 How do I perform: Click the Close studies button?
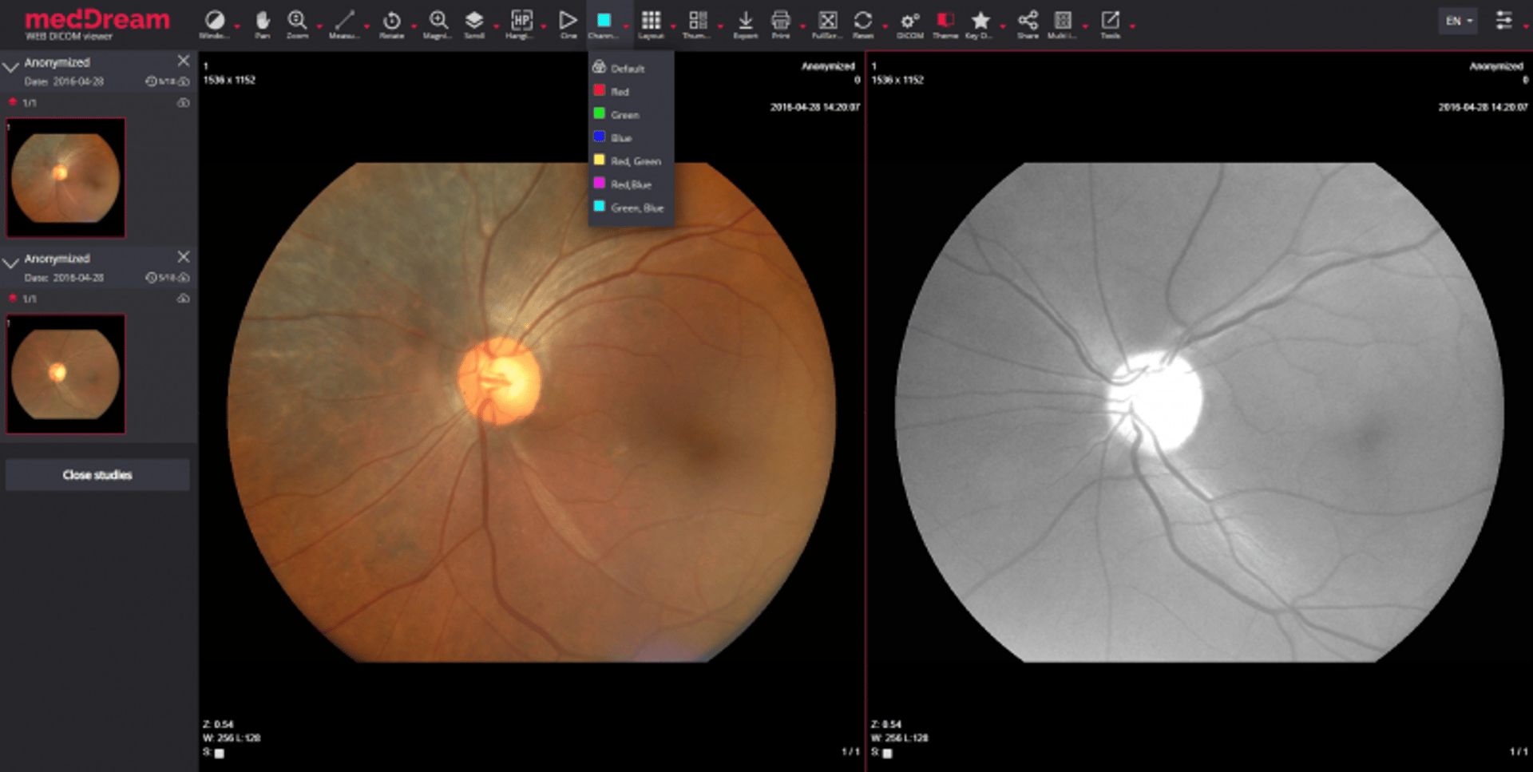click(97, 474)
